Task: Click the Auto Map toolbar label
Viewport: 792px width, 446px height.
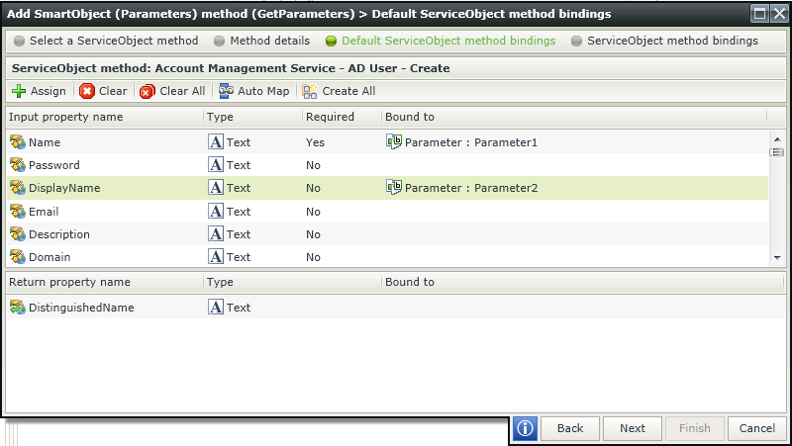Action: [x=263, y=91]
